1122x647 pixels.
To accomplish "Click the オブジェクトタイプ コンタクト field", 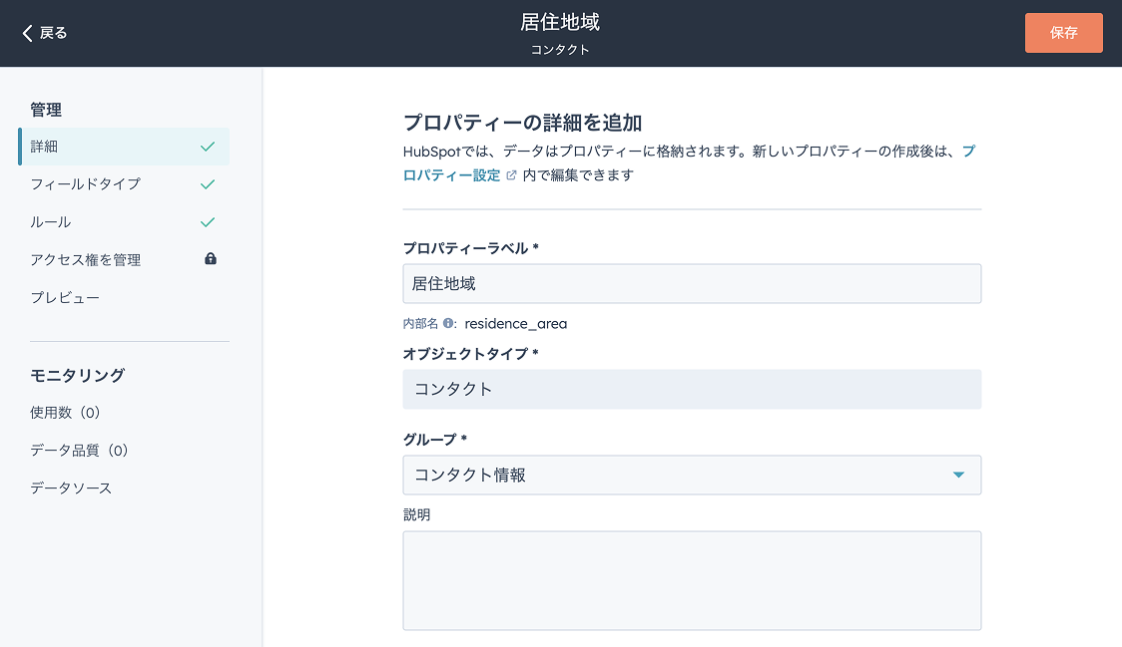I will (691, 389).
